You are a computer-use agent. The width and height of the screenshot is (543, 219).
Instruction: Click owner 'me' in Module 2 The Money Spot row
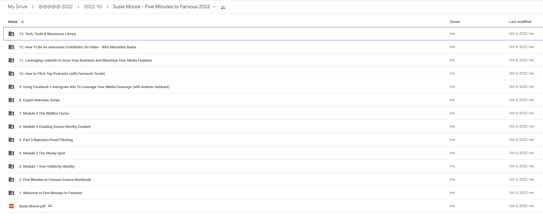click(452, 153)
